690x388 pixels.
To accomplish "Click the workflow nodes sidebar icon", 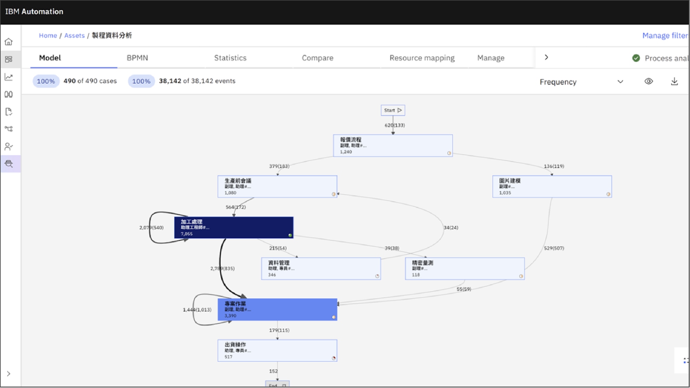I will point(9,129).
